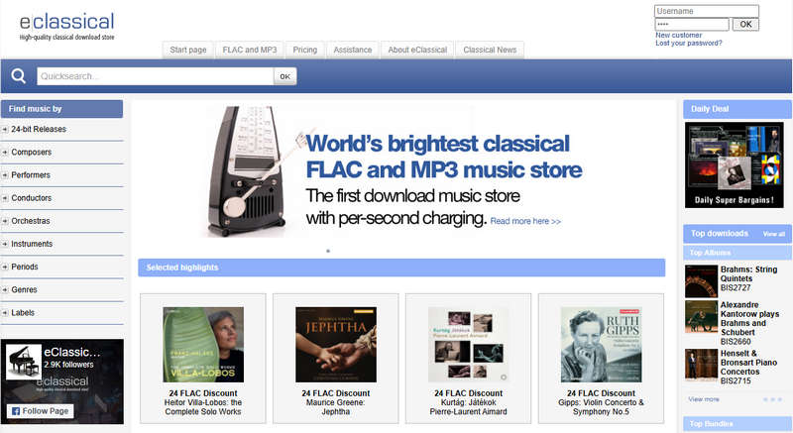Image resolution: width=793 pixels, height=433 pixels.
Task: Click the banner carousel dot indicator
Action: click(x=328, y=251)
